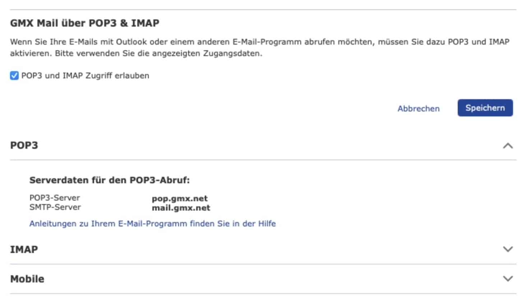Collapse the POP3 section with the up chevron
The height and width of the screenshot is (304, 531).
tap(508, 146)
